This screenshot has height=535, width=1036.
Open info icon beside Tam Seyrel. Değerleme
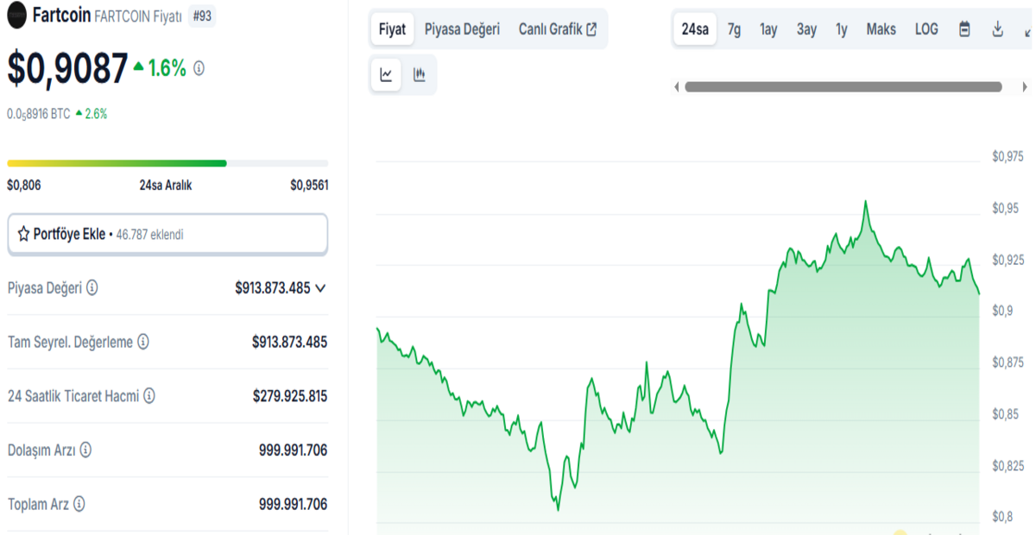(143, 342)
